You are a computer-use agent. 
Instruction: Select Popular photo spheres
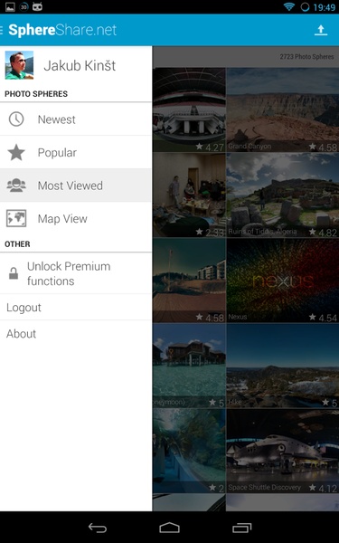76,152
